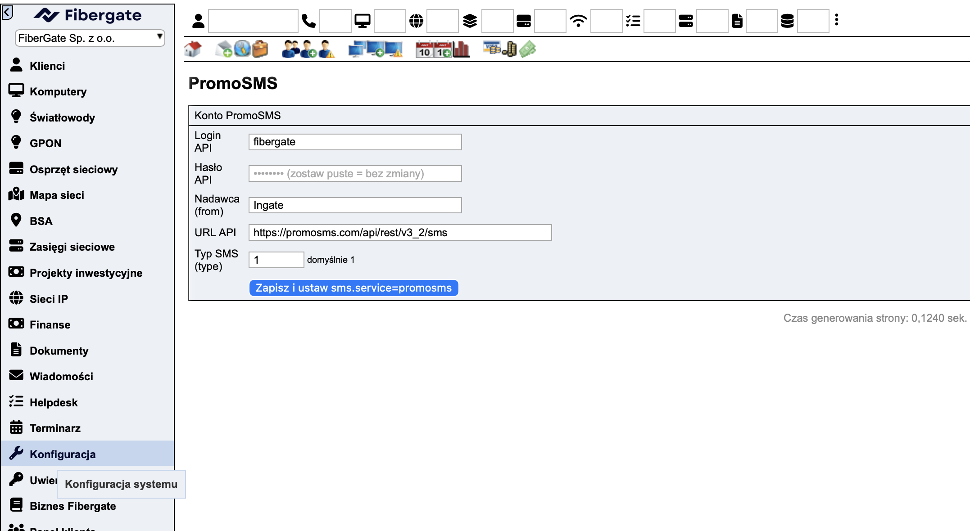The image size is (970, 531).
Task: Click the home house toolbar icon
Action: point(193,49)
